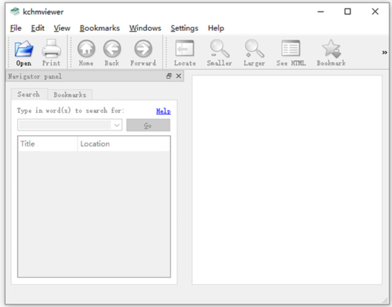Close the kchmviewer window
The image size is (392, 307).
(375, 12)
